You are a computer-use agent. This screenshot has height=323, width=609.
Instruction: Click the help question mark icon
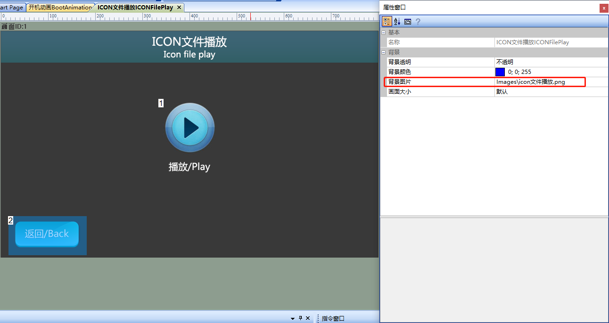tap(418, 22)
